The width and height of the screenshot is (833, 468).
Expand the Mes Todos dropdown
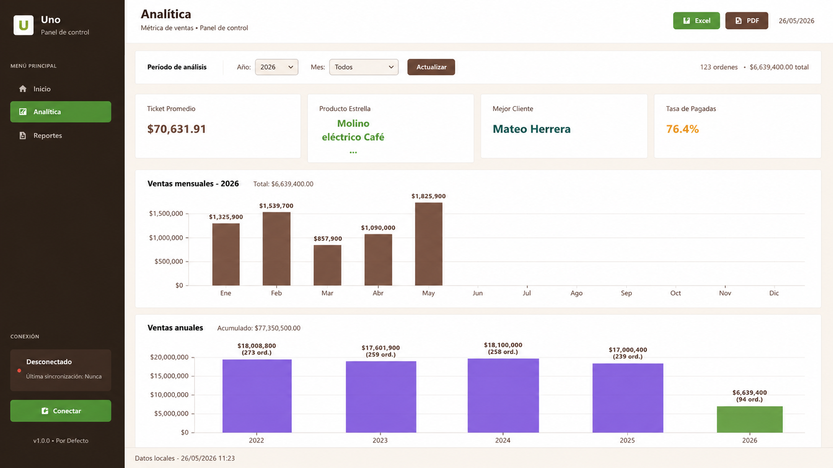click(364, 67)
